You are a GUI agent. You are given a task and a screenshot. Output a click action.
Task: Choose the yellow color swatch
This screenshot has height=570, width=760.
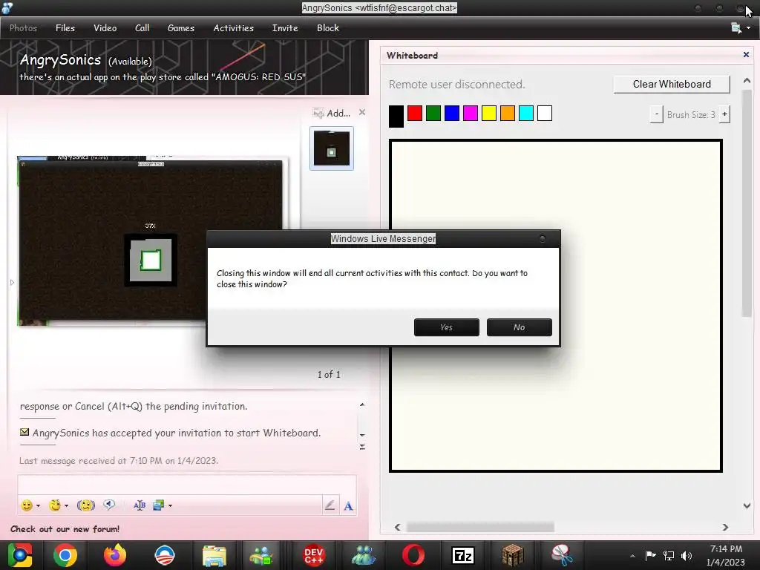click(489, 114)
